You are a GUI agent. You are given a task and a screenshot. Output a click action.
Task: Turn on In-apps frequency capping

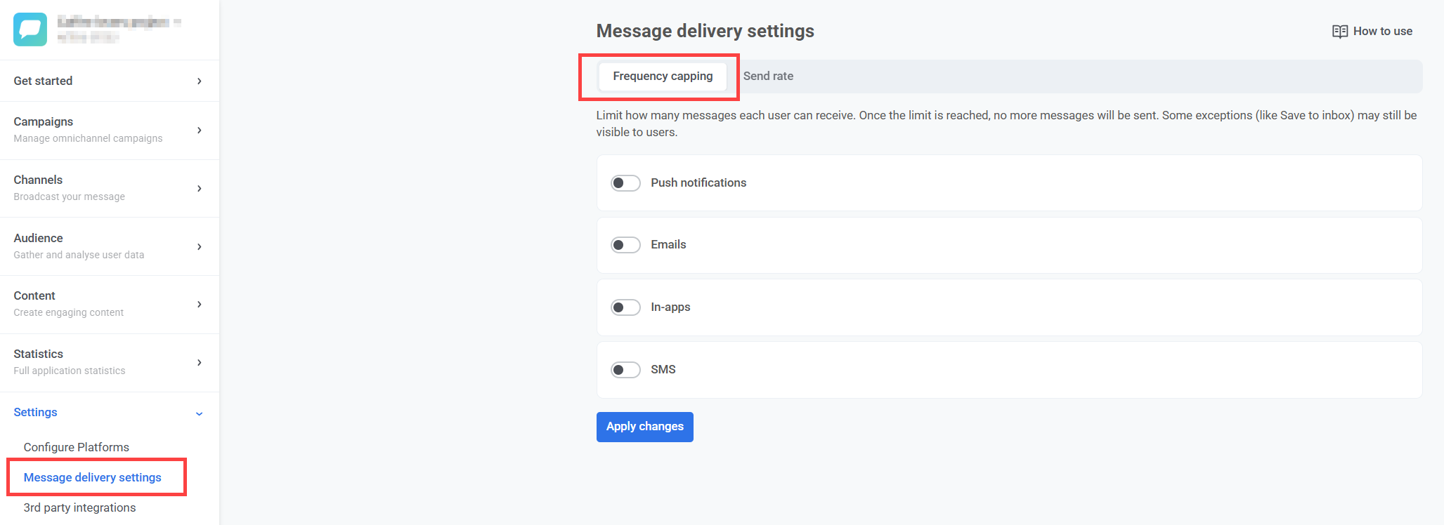[625, 307]
